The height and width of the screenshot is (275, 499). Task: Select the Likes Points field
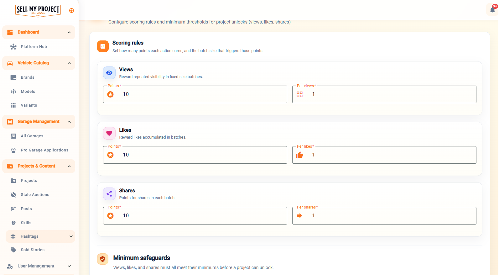tap(195, 155)
